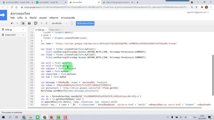Click the indentation toolbar icon
Viewport: 214px width, 120px height.
point(23,23)
